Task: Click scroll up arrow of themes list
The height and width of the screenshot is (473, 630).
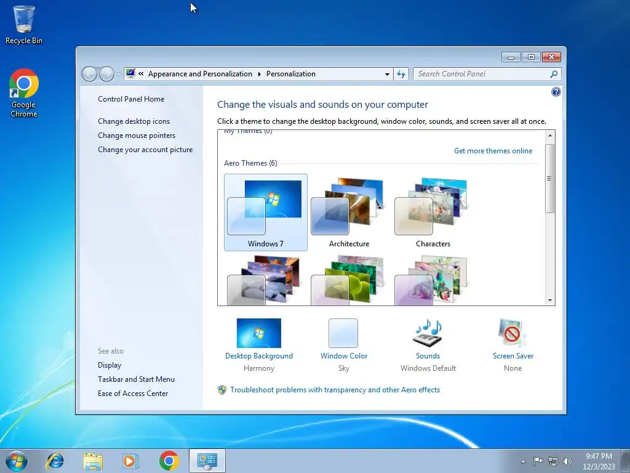Action: pos(549,135)
